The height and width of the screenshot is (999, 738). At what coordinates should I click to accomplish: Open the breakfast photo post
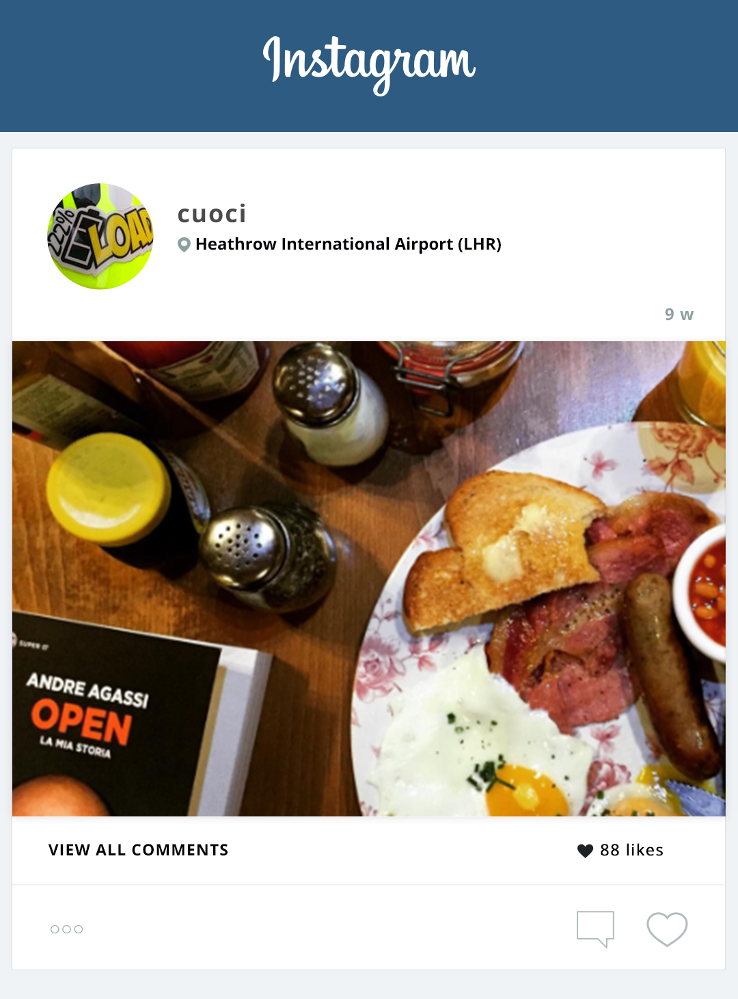coord(369,578)
